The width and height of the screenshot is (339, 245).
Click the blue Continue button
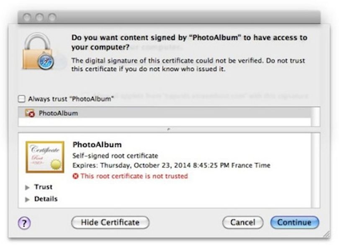click(x=295, y=222)
